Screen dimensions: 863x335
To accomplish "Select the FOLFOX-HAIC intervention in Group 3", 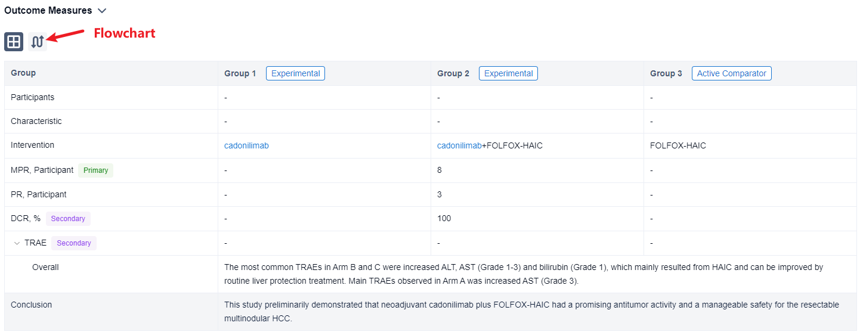I will [x=678, y=145].
